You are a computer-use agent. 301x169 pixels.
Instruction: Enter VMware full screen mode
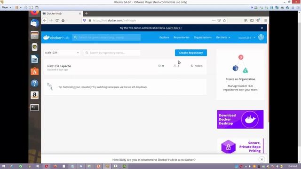tap(31, 8)
